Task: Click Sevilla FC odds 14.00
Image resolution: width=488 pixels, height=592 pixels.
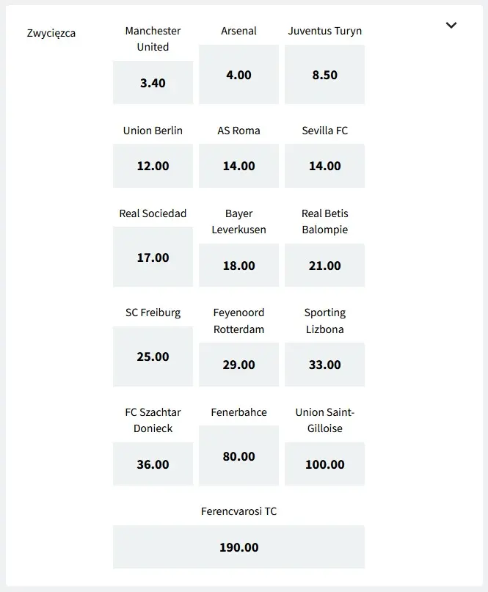Action: coord(324,166)
